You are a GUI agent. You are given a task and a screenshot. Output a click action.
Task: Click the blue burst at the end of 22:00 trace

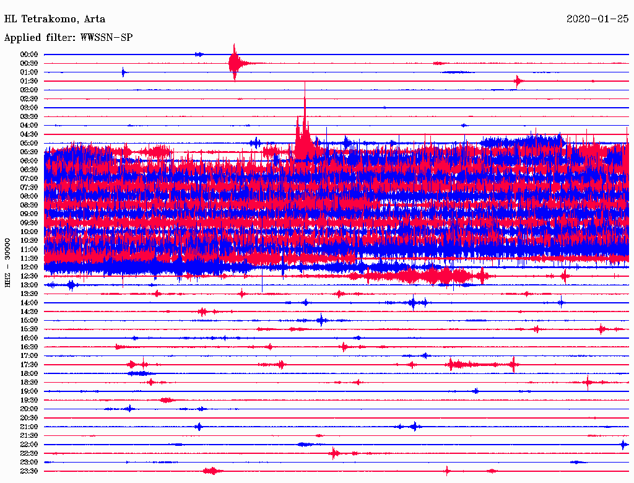click(623, 445)
